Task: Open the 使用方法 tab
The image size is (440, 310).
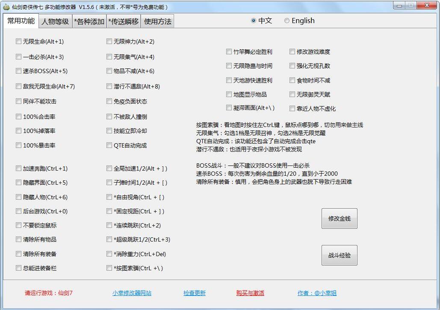Action: click(x=157, y=21)
